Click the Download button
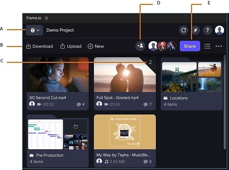Image resolution: width=229 pixels, height=170 pixels. point(39,46)
